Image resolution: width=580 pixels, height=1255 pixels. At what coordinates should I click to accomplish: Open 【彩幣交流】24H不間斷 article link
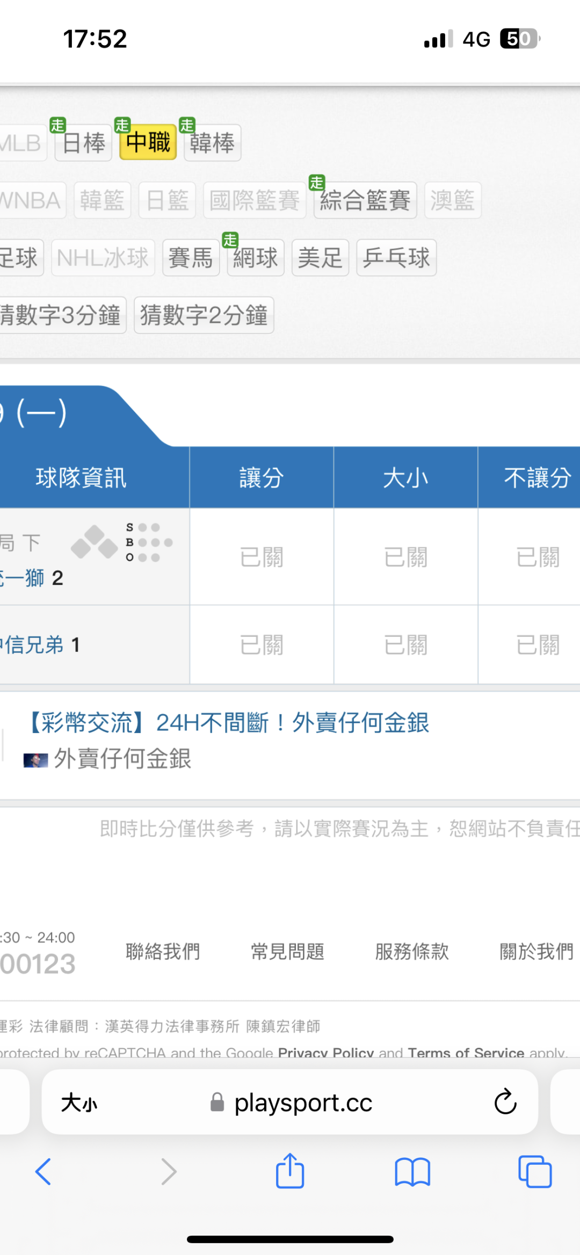[227, 723]
